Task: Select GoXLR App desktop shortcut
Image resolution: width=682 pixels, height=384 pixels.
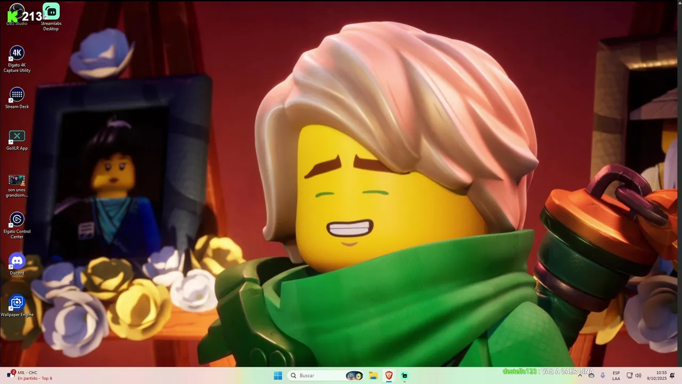Action: click(x=17, y=140)
